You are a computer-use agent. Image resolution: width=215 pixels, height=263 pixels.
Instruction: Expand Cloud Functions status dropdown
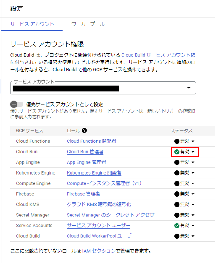point(184,141)
